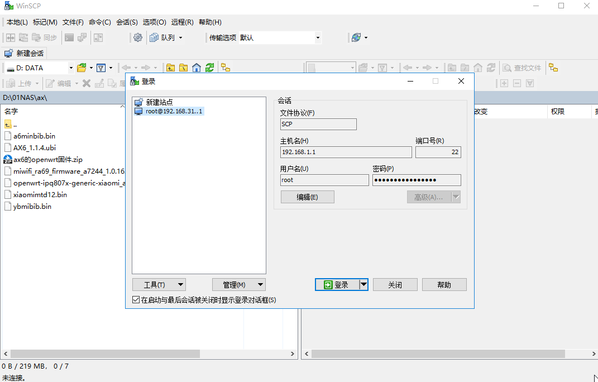Click the 编辑(E) button in login dialog
This screenshot has width=598, height=382.
pos(308,197)
